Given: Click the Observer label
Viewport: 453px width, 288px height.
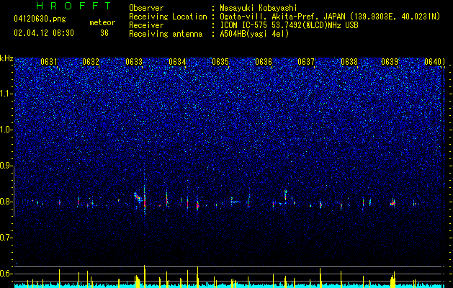Looking at the screenshot, I should [x=146, y=8].
